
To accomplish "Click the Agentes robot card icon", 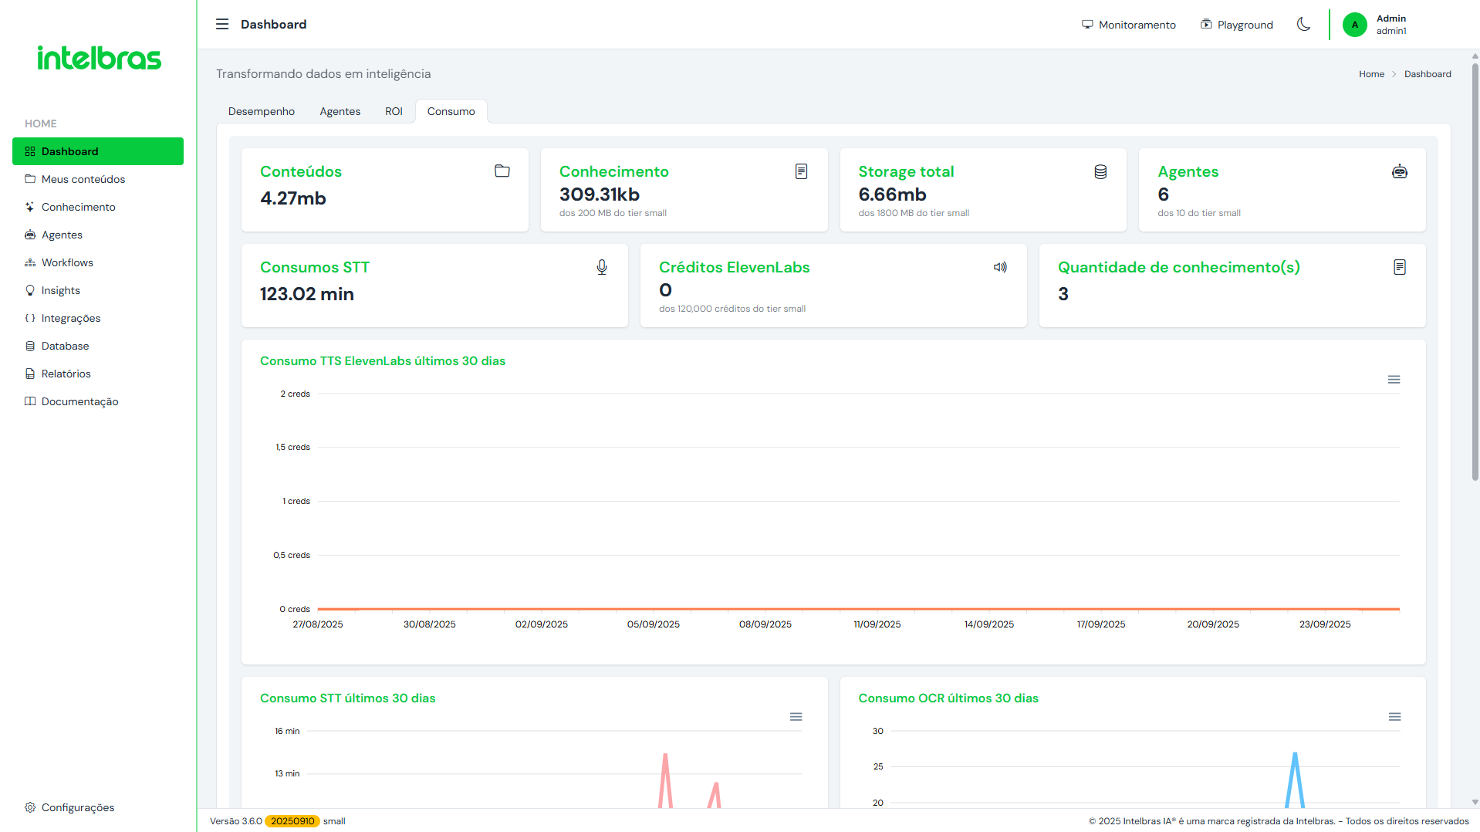I will (x=1399, y=171).
